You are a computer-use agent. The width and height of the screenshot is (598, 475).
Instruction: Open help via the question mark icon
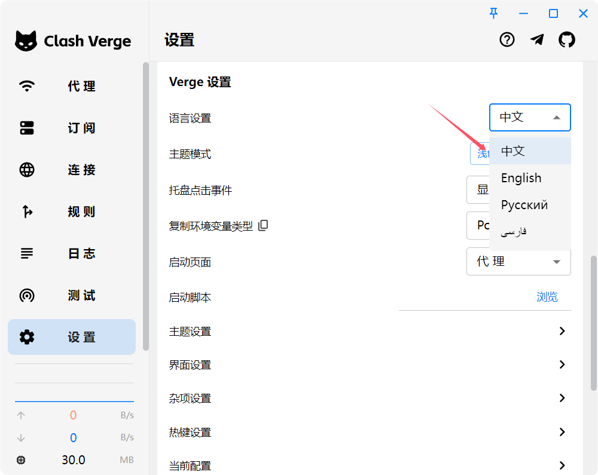click(507, 40)
